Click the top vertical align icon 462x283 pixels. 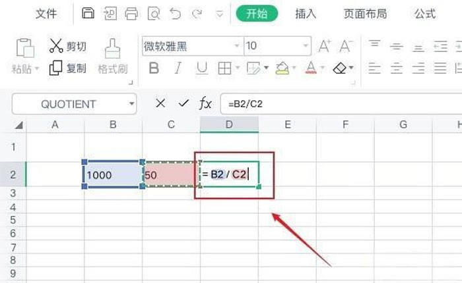pyautogui.click(x=374, y=44)
